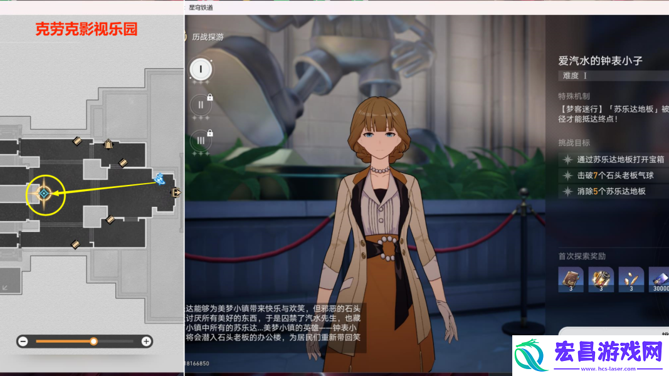Image resolution: width=669 pixels, height=376 pixels.
Task: Click the 历战探游 header label
Action: coord(208,37)
